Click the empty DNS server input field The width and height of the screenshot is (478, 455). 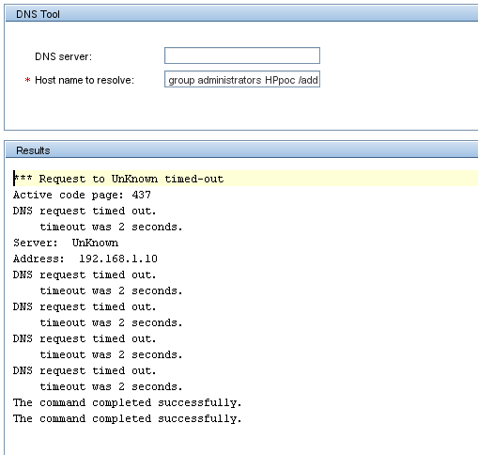[x=242, y=55]
